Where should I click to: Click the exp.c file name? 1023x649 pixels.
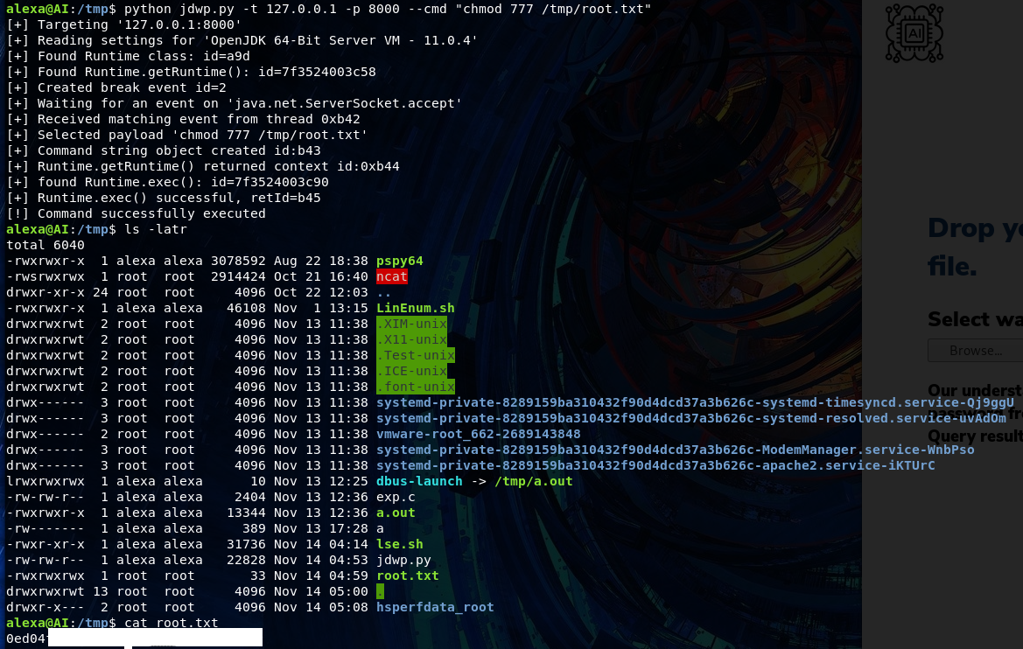point(396,496)
